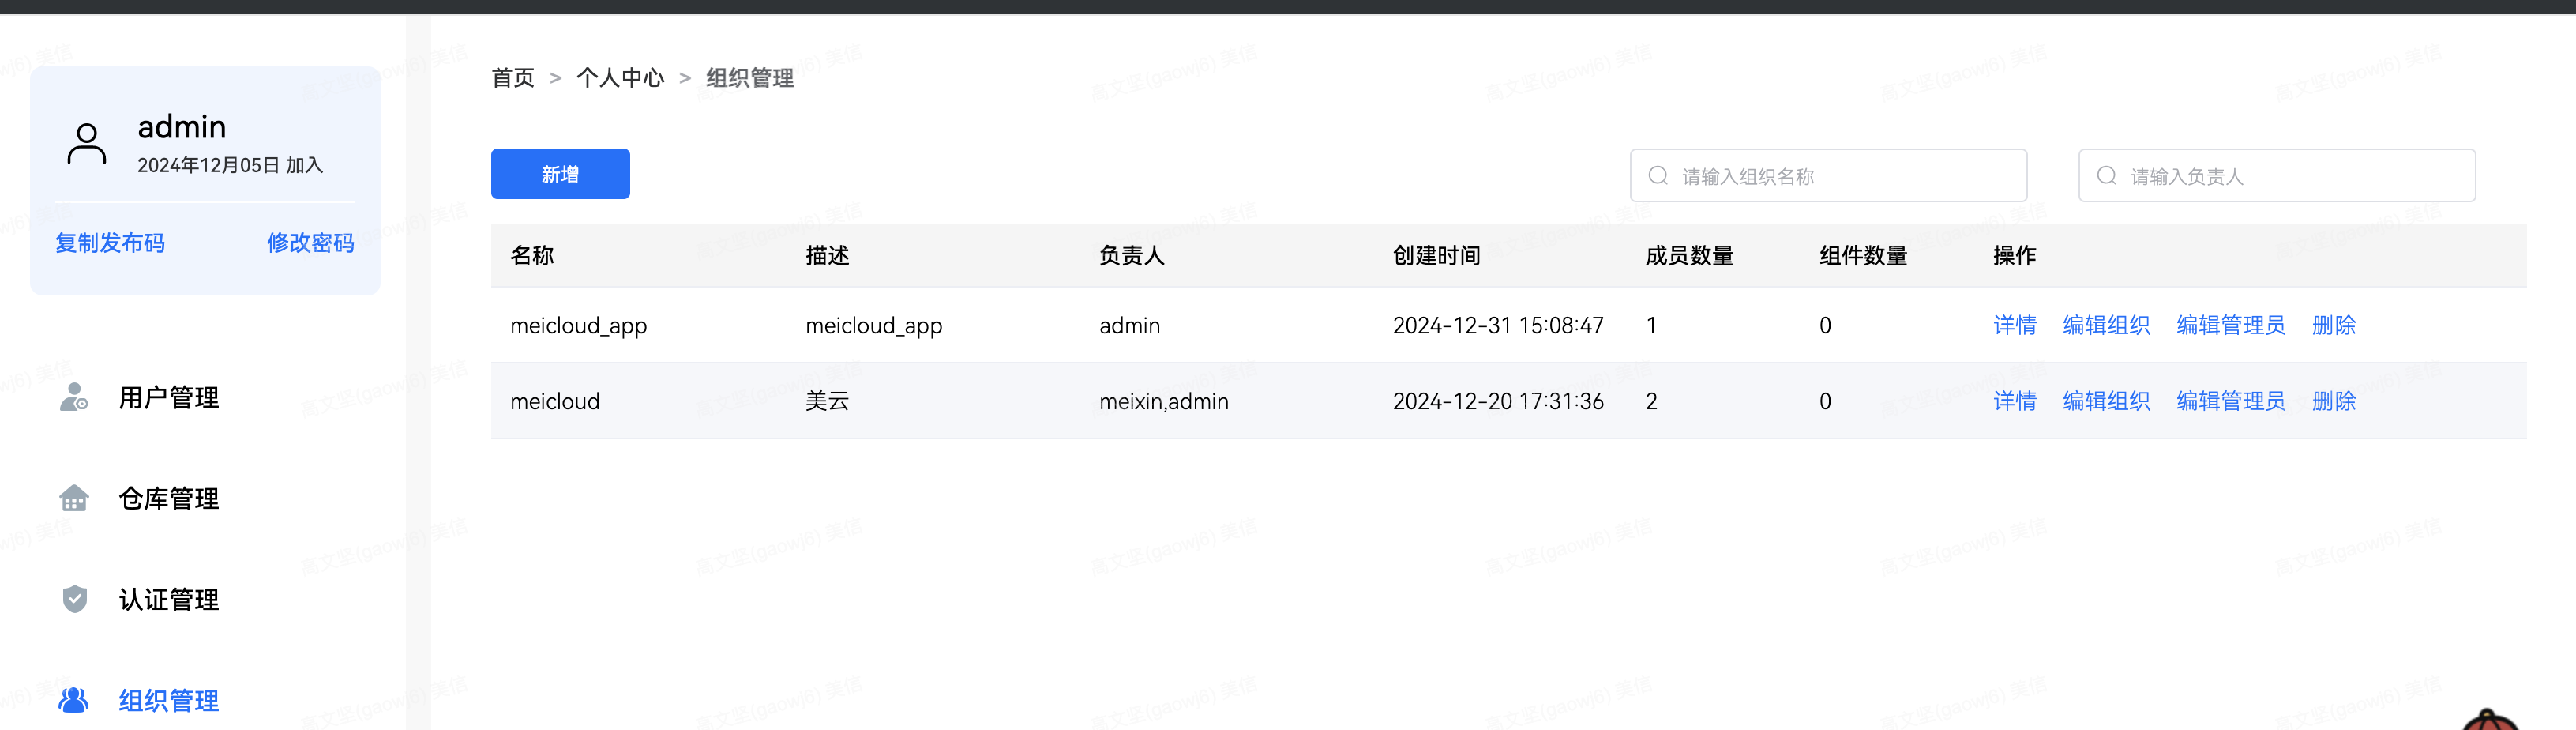Open 详情 for the 美云 row
Screen dimensions: 2576x730
[2014, 401]
